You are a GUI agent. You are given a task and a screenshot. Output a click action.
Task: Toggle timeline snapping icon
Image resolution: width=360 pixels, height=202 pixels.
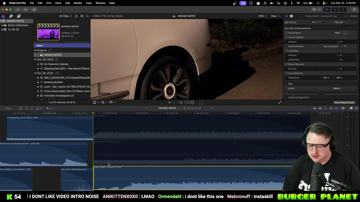click(x=336, y=108)
